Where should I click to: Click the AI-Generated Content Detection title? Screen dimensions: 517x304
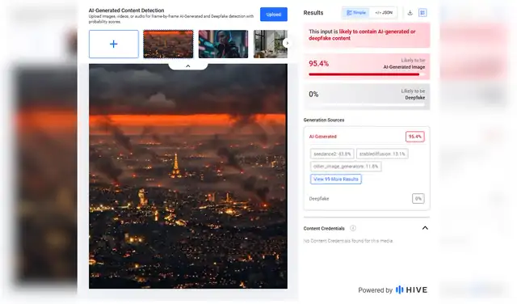point(126,11)
